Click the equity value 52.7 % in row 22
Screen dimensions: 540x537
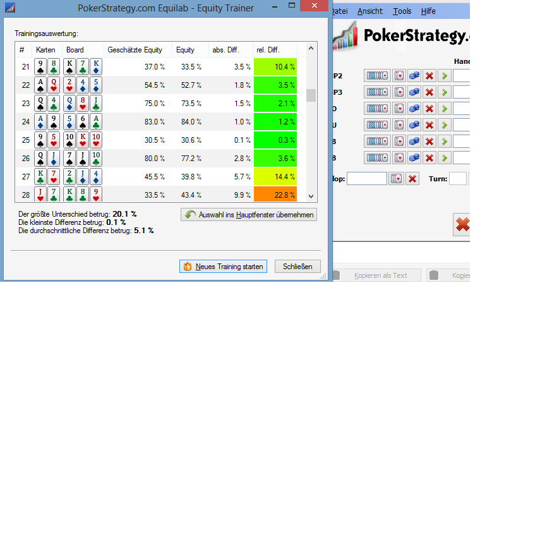point(191,85)
